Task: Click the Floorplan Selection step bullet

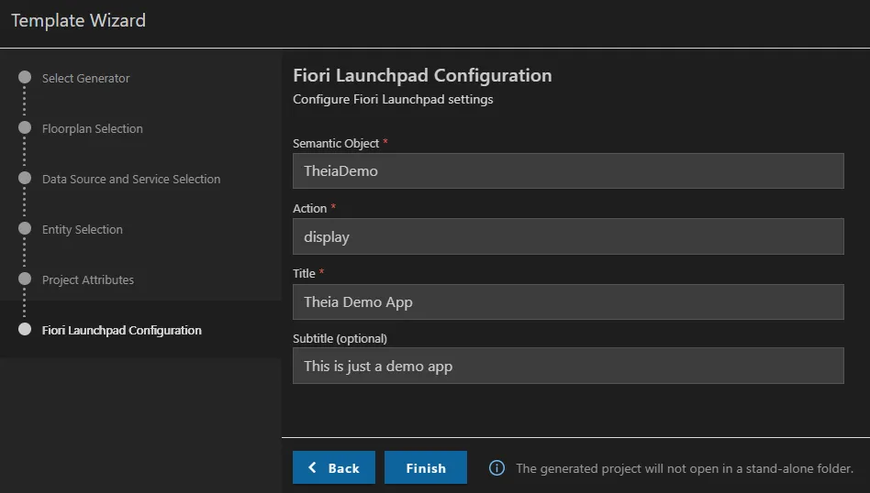Action: [x=25, y=128]
